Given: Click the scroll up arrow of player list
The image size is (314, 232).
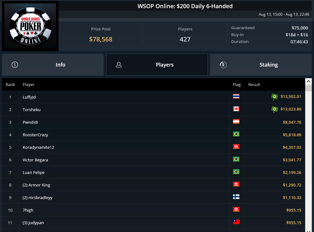Looking at the screenshot, I should click(x=308, y=81).
